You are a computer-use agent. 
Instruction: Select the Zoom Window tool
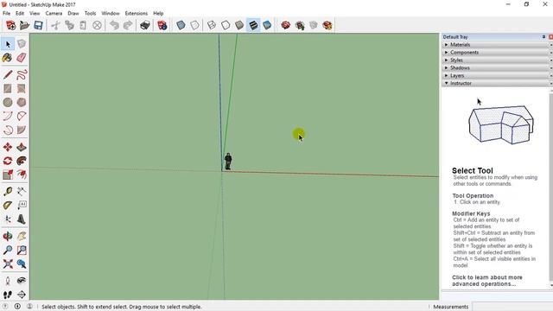22,250
